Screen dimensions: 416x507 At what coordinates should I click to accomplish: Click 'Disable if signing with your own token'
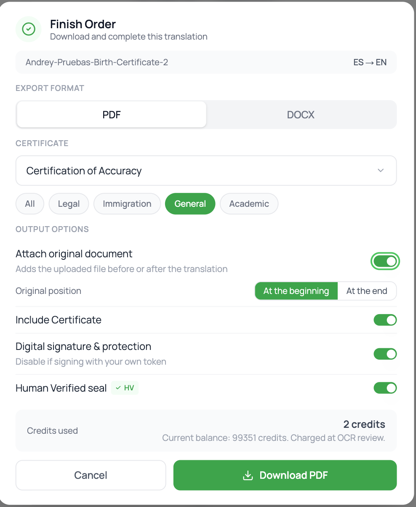(x=91, y=362)
